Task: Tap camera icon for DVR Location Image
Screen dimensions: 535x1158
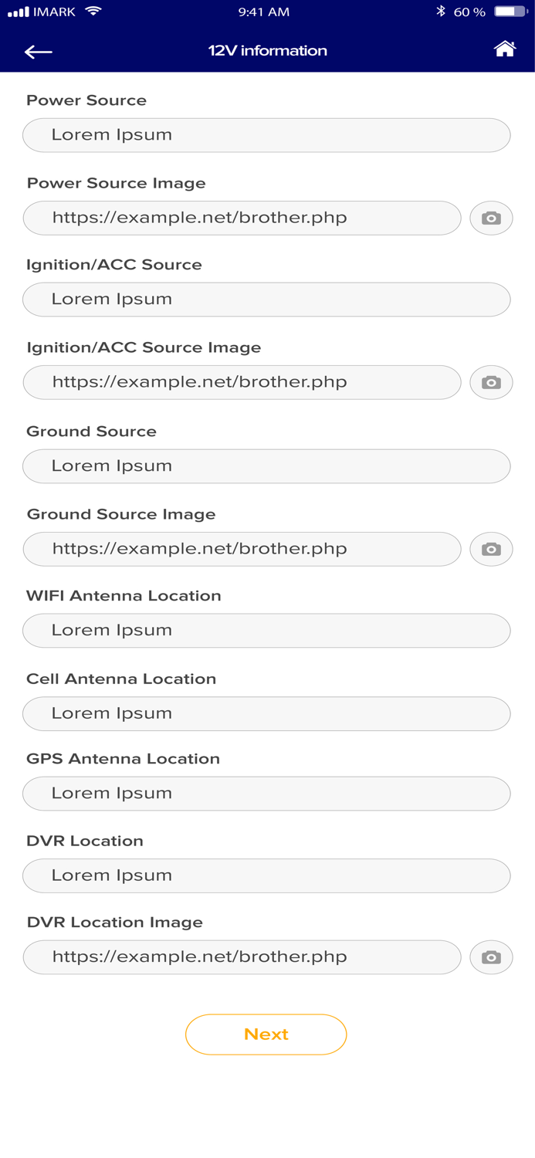Action: (491, 957)
